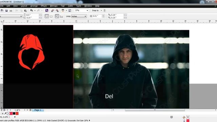Open the Window menu
The width and height of the screenshot is (217, 122).
88,6
